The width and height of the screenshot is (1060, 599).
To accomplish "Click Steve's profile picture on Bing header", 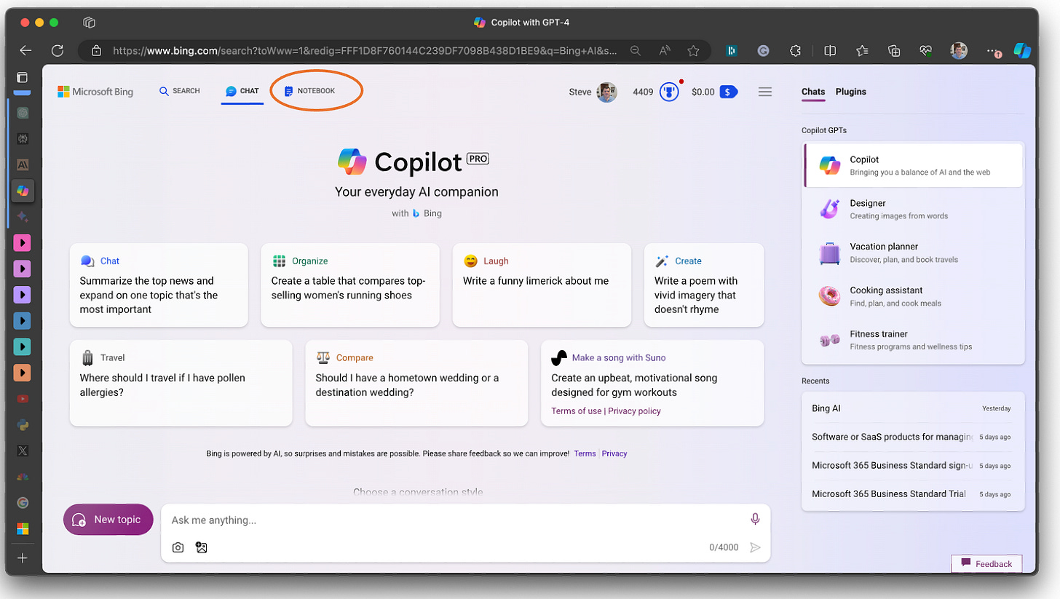I will 606,92.
